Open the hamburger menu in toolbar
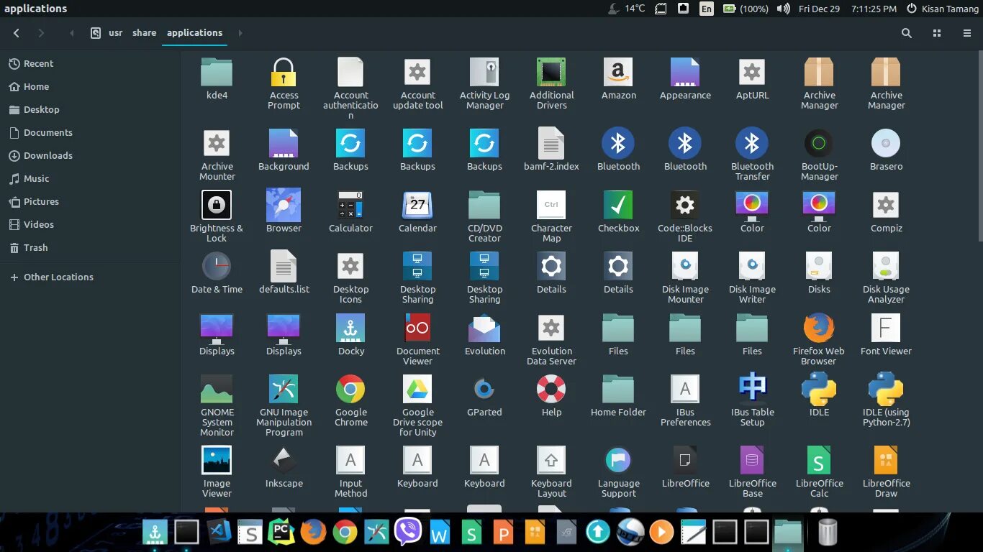983x552 pixels. tap(967, 33)
